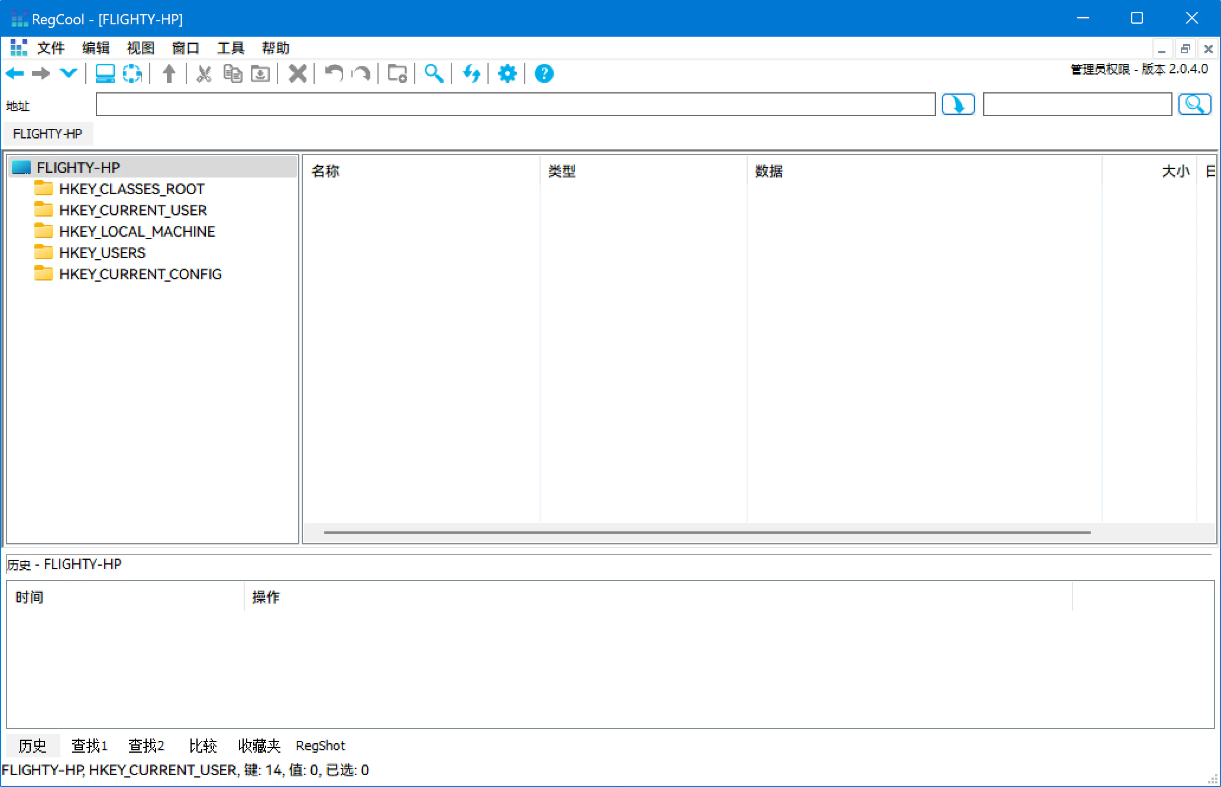The width and height of the screenshot is (1221, 787).
Task: Open the navigation history dropdown chevron
Action: point(69,74)
